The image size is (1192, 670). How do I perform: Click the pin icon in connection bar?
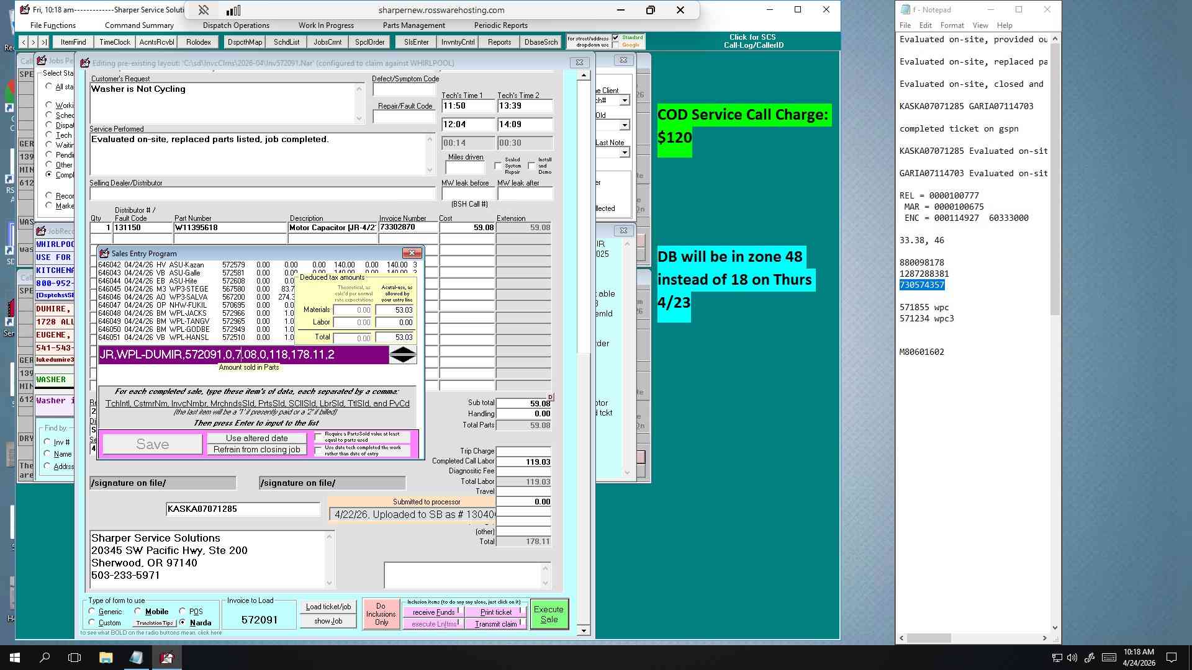click(x=204, y=10)
